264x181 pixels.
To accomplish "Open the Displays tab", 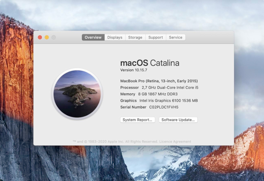I will 115,37.
